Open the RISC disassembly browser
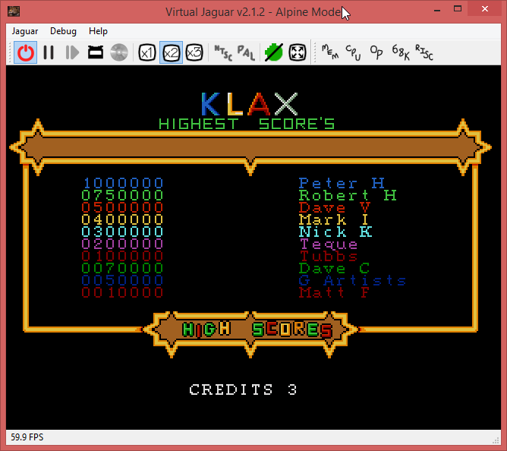Image resolution: width=507 pixels, height=451 pixels. pyautogui.click(x=424, y=52)
